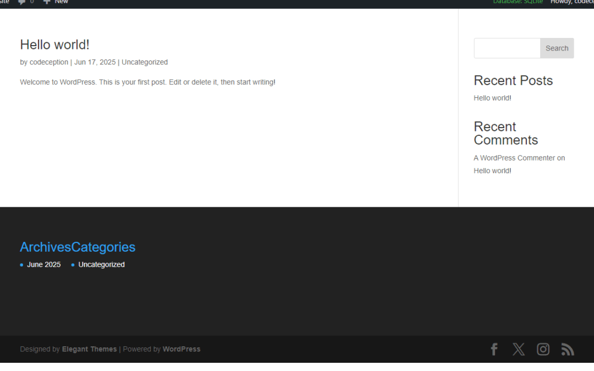Open the Facebook icon in footer
Image resolution: width=594 pixels, height=371 pixels.
tap(494, 349)
